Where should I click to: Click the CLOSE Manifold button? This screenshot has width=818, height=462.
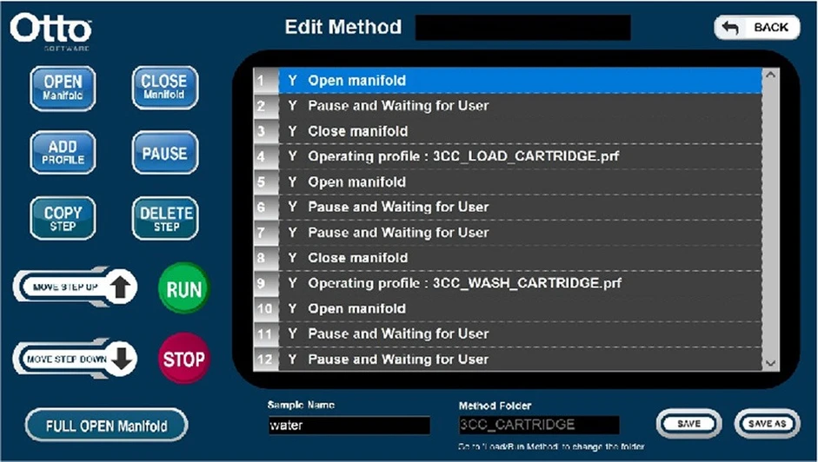pyautogui.click(x=165, y=88)
